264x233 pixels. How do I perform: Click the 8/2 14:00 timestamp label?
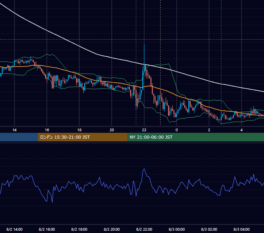coord(14,229)
